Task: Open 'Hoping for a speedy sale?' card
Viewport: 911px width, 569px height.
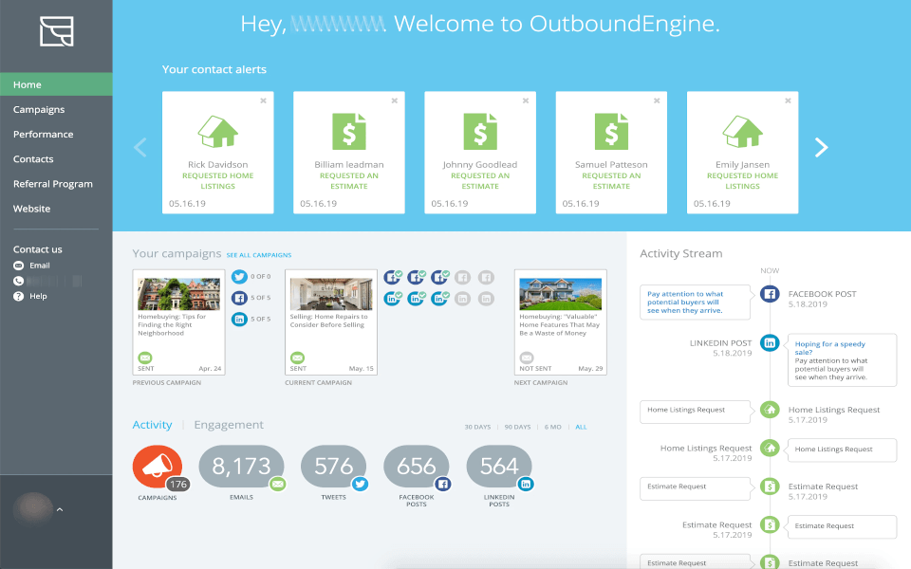Action: click(x=842, y=360)
